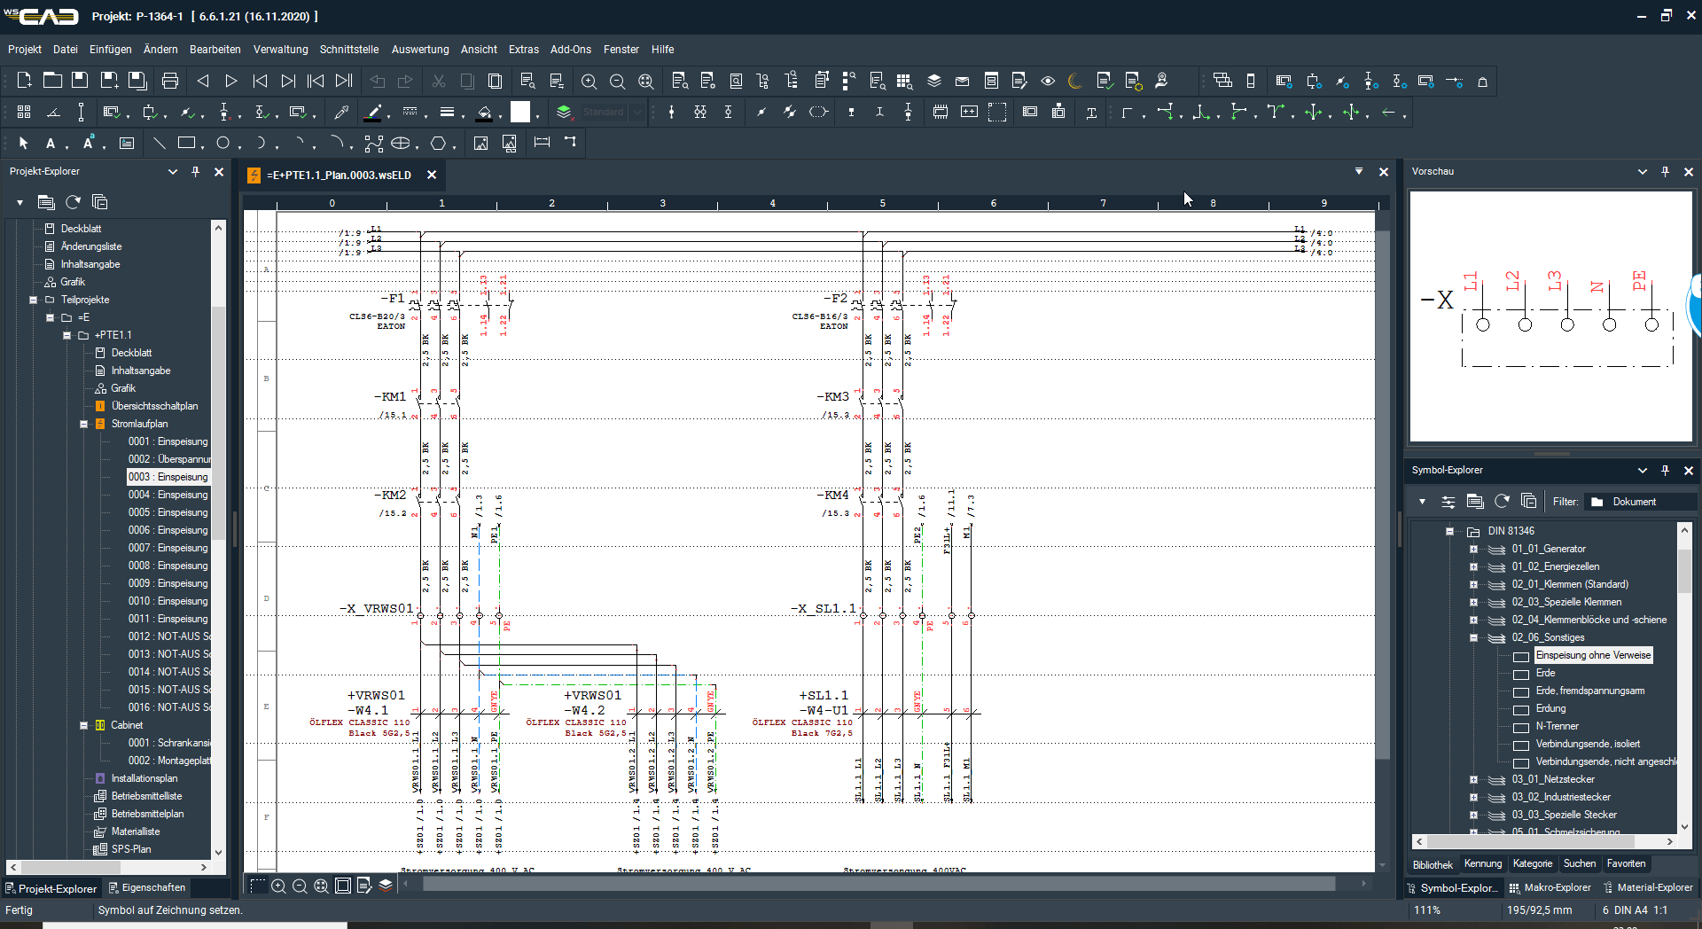
Task: Collapse the Stromlaufplan tree node
Action: [x=84, y=424]
